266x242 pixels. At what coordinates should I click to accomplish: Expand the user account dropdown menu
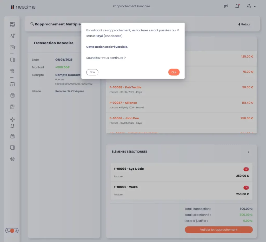tap(251, 6)
